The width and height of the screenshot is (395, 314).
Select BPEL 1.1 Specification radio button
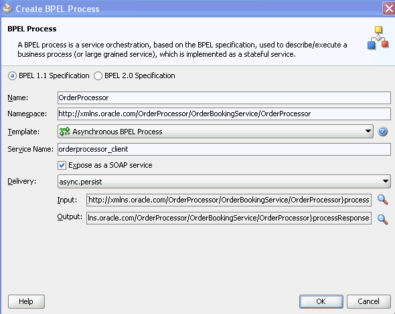coord(12,75)
